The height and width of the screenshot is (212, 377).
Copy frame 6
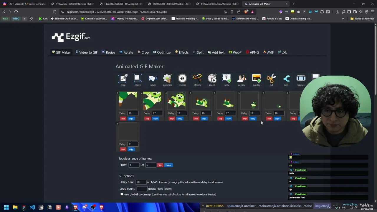point(253,119)
